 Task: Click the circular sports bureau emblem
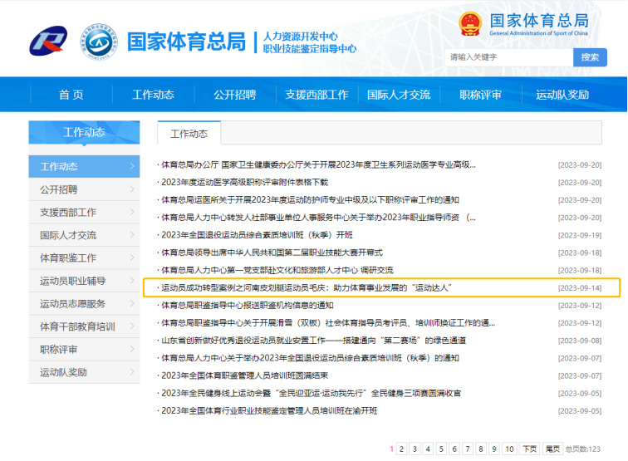click(98, 41)
